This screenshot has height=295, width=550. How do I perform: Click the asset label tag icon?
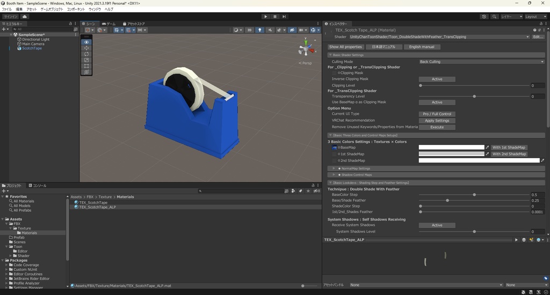coord(546,278)
